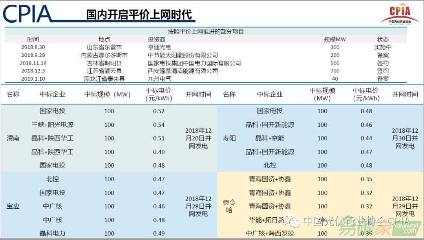The image size is (424, 240).
Task: Select the 西安隆基清洁能源有限公司 investor cell
Action: tap(183, 71)
